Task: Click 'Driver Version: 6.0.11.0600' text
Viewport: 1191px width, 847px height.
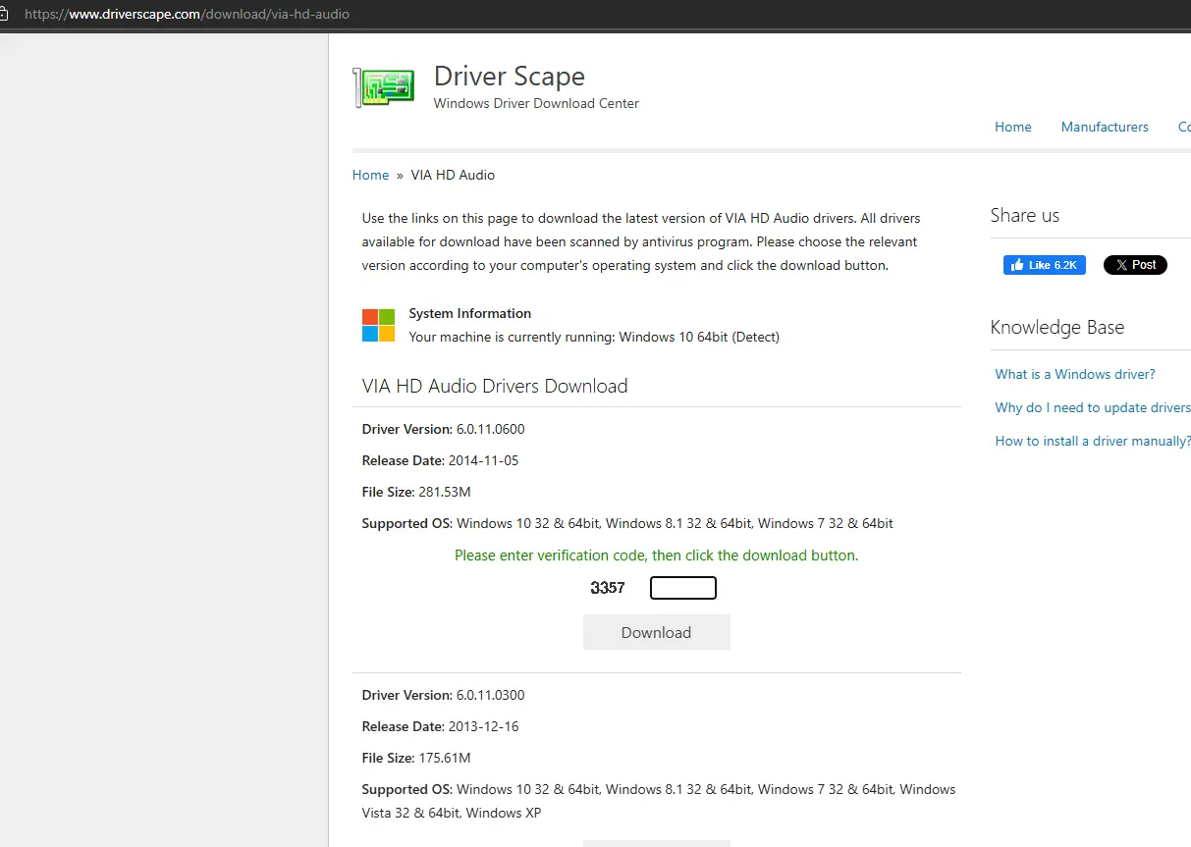Action: [444, 429]
